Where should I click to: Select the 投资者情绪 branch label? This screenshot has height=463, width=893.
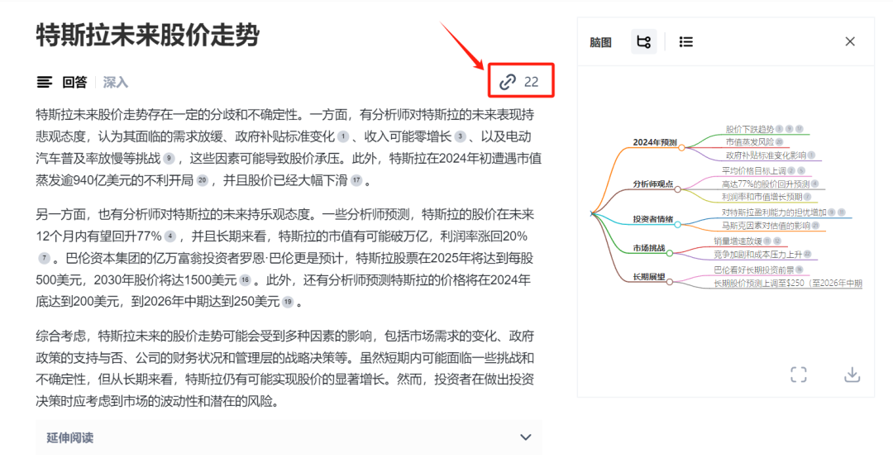click(652, 219)
